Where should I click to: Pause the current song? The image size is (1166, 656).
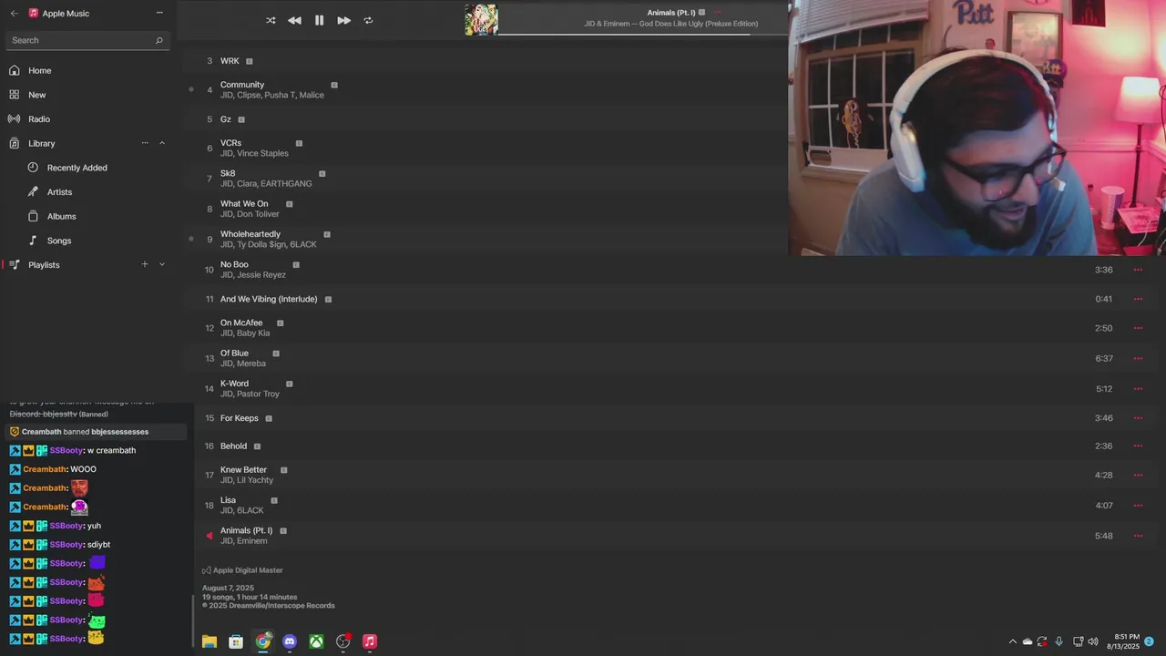319,20
